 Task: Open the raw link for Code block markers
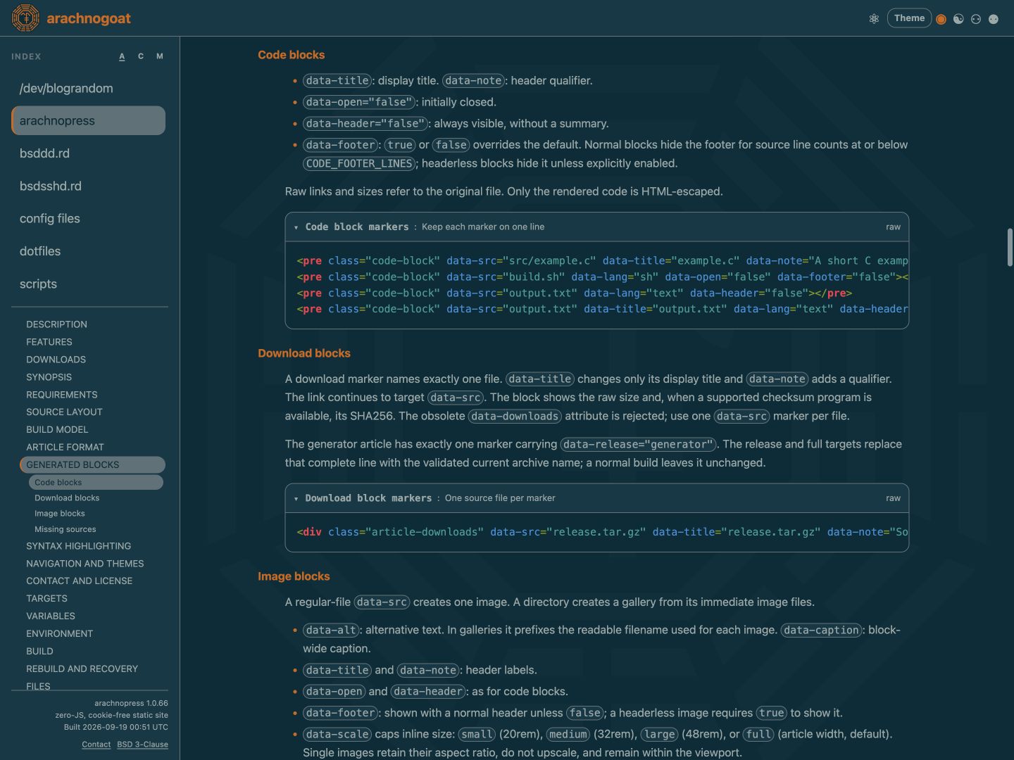[x=893, y=227]
